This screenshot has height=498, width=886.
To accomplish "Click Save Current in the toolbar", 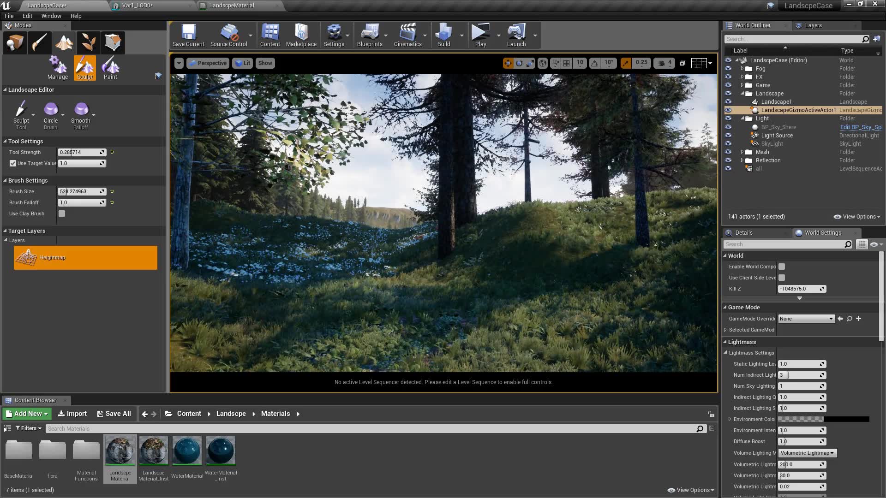I will (188, 35).
